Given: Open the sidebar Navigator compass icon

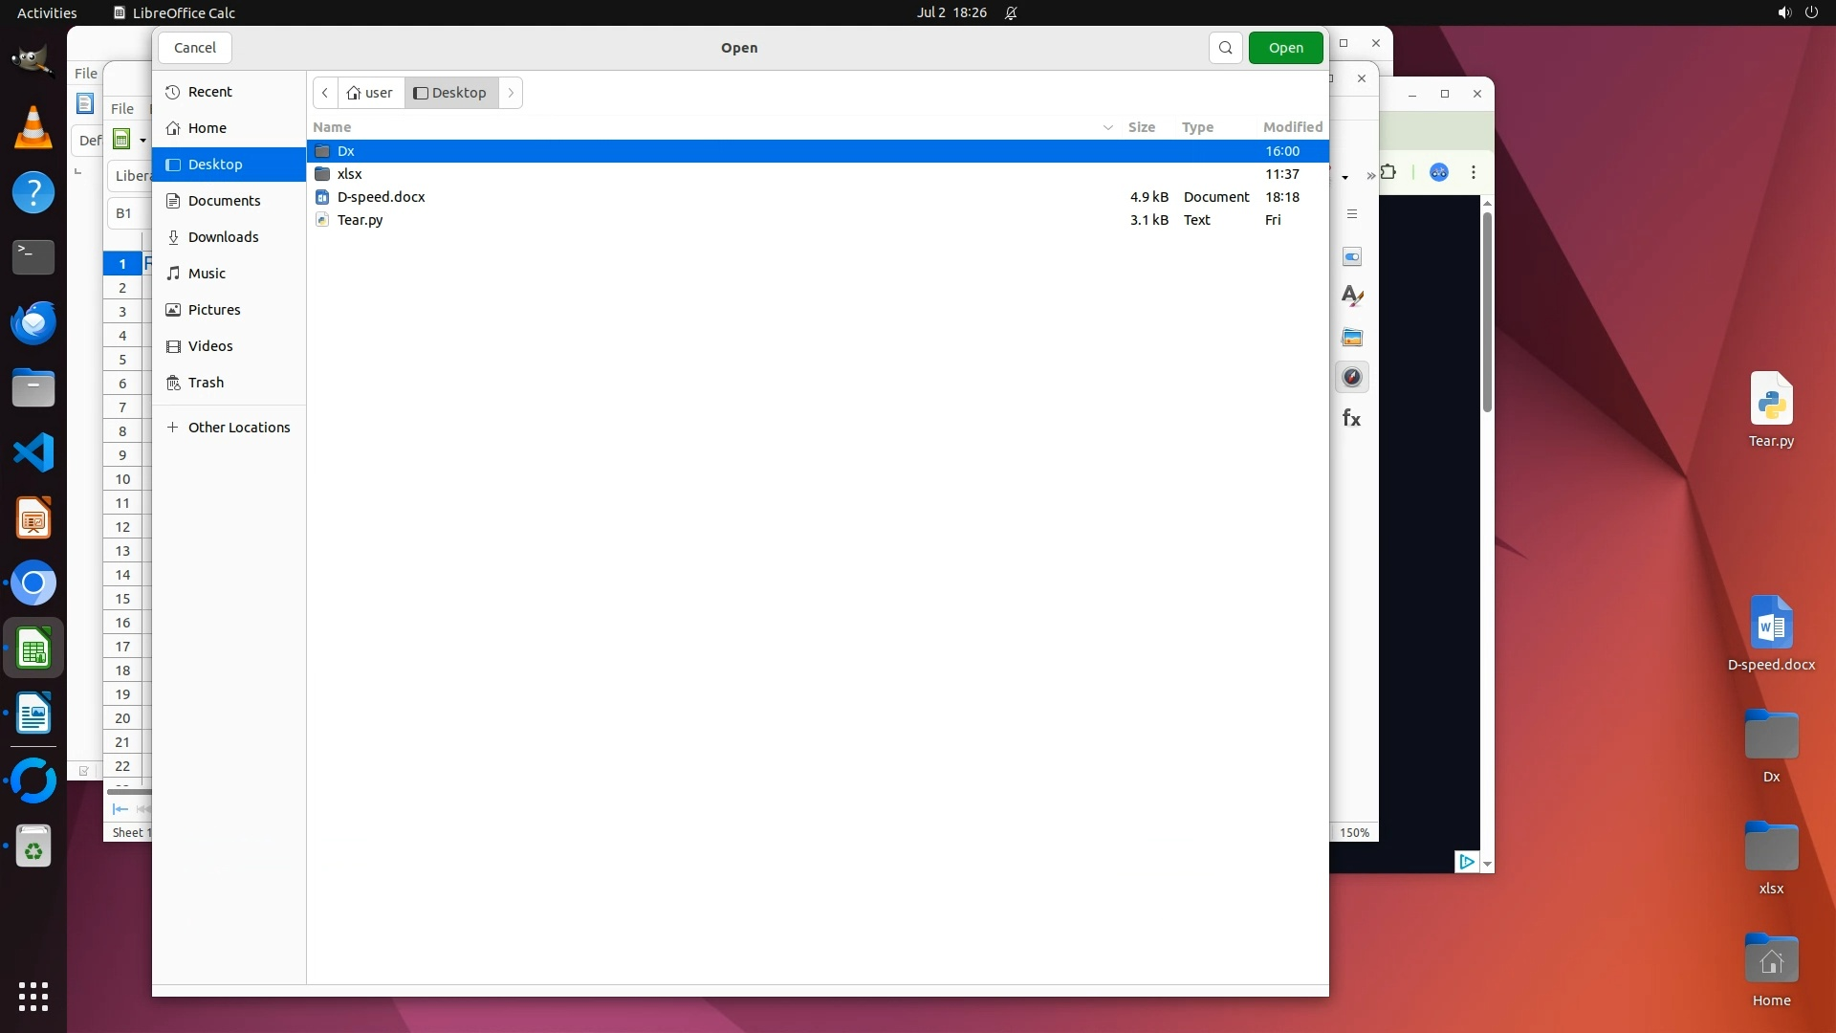Looking at the screenshot, I should [x=1352, y=377].
